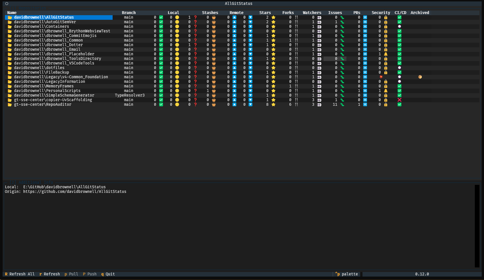Click the red X CI/CD icon for copier-UvScaffolding
Viewport: 484px width, 280px height.
coord(399,100)
